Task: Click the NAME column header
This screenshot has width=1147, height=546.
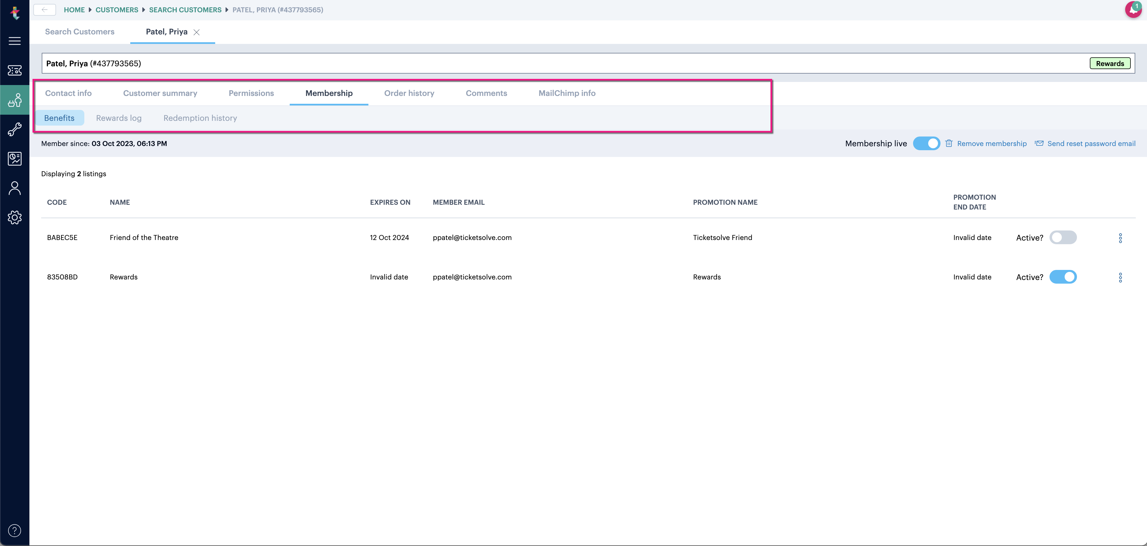Action: (120, 202)
